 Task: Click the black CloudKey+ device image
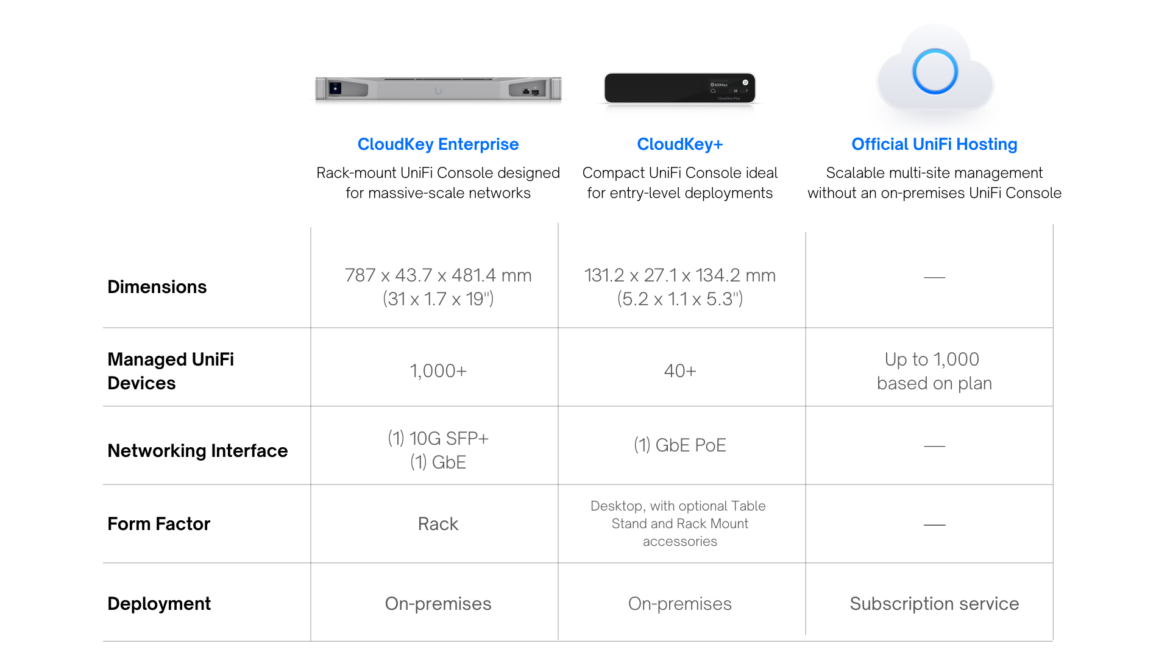(679, 88)
